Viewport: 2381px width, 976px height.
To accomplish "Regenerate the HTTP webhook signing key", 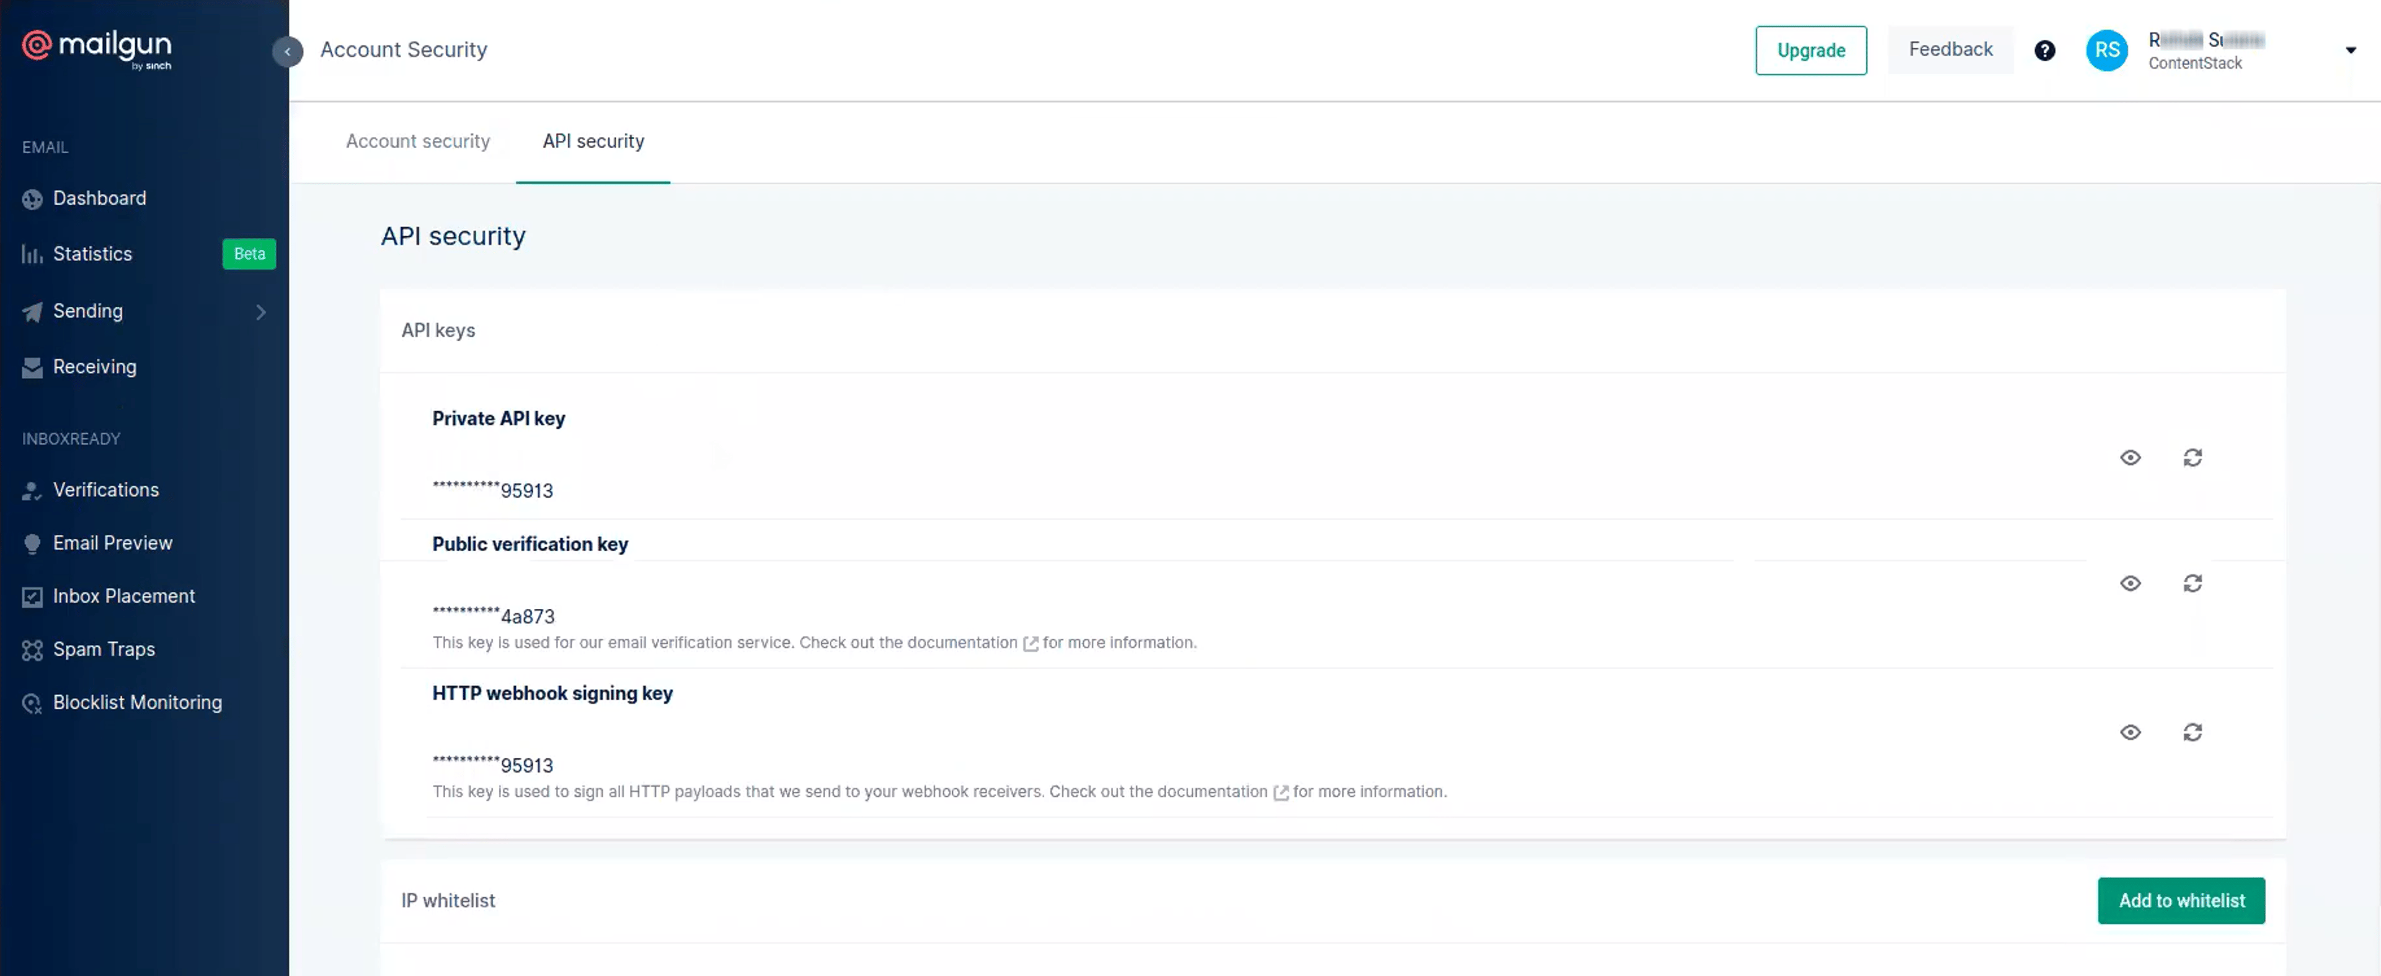I will (x=2193, y=732).
